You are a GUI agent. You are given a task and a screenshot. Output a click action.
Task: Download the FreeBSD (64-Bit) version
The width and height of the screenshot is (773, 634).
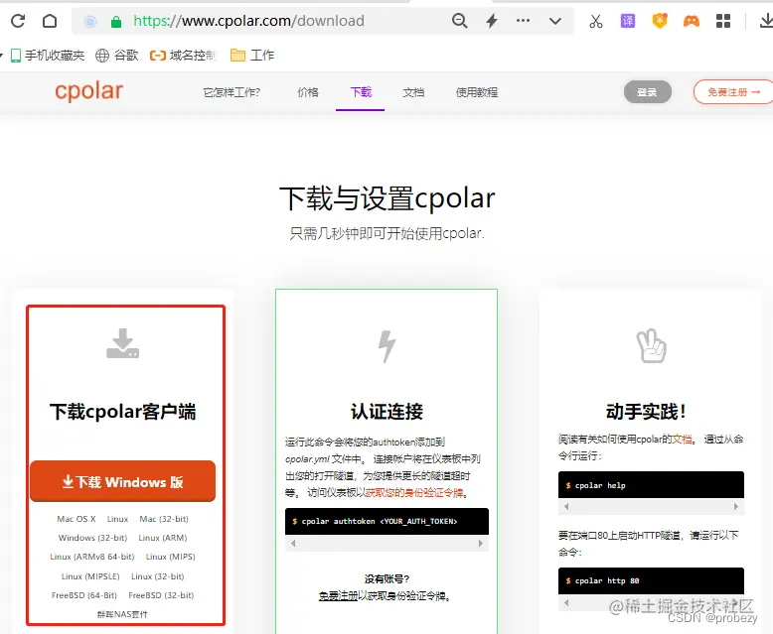click(x=84, y=595)
